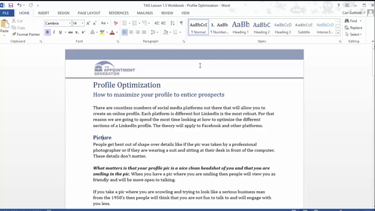Open Text Effects and Typography
This screenshot has width=375, height=211.
(93, 32)
